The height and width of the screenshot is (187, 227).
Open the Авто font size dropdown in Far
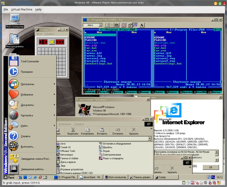(x=100, y=25)
